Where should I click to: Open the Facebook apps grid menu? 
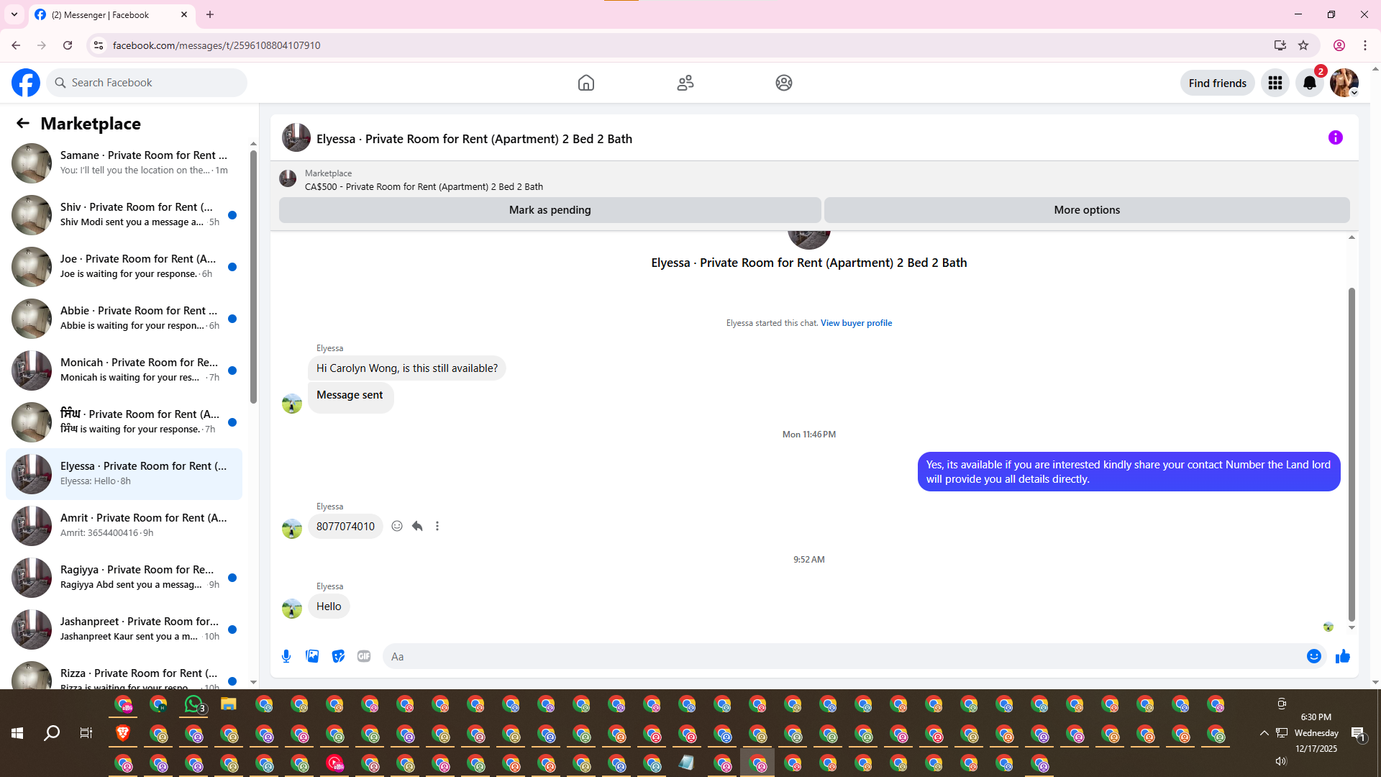(1275, 83)
